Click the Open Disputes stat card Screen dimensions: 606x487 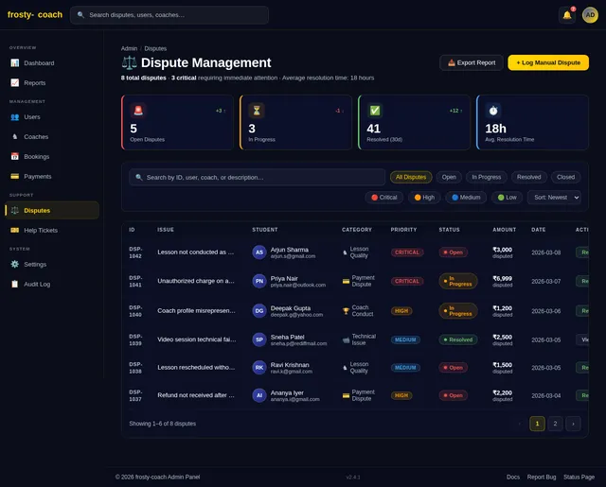coord(178,122)
